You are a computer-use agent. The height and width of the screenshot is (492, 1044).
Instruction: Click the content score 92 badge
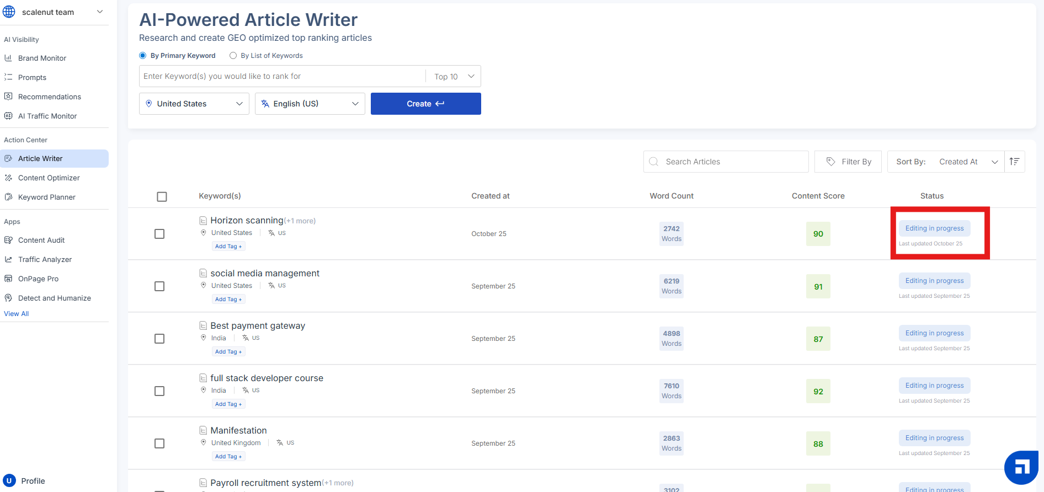point(818,392)
